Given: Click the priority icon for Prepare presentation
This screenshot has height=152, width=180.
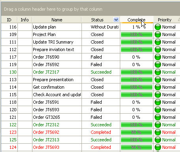Looking at the screenshot, I should (158, 80).
